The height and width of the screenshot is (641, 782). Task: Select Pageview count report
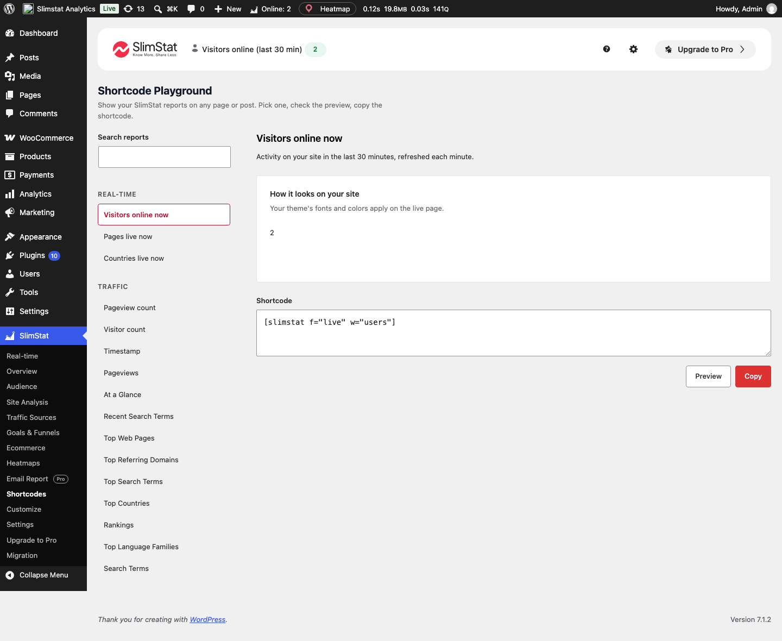tap(164, 308)
